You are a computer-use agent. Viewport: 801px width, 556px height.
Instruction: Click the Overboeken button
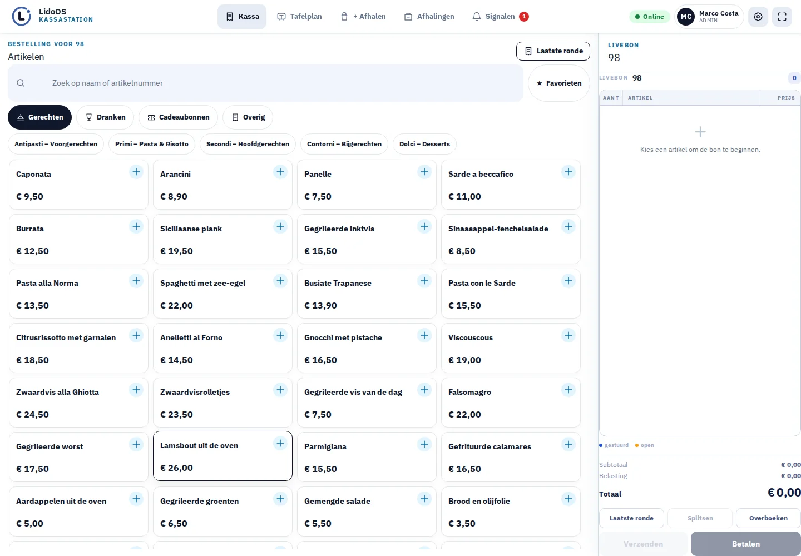768,518
